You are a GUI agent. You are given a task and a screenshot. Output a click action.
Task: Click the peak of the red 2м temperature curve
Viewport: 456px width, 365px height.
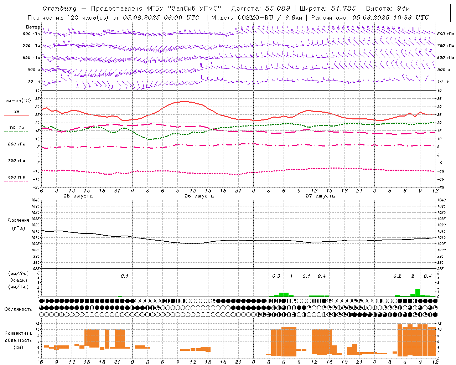pyautogui.click(x=184, y=102)
